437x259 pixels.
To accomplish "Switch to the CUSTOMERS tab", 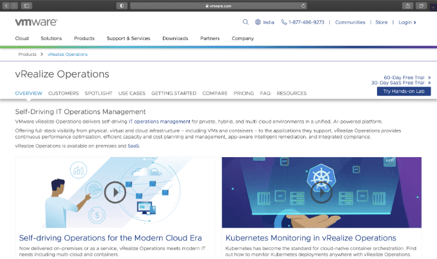I will [63, 93].
